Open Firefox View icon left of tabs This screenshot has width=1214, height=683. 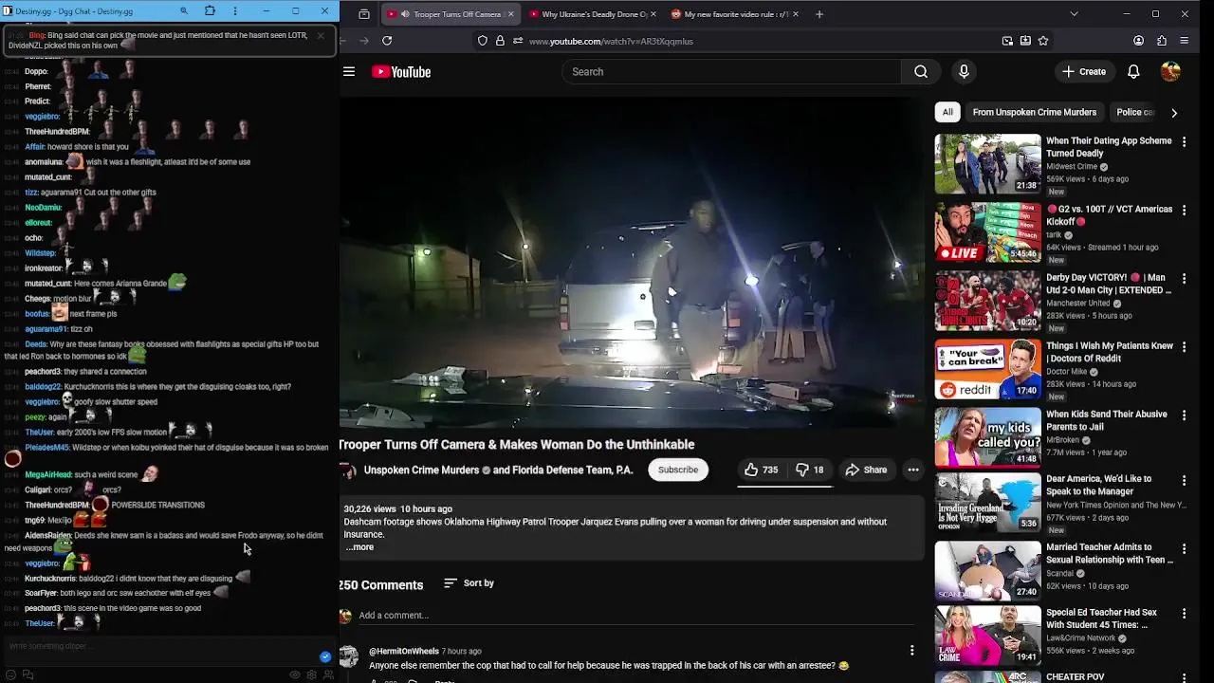click(364, 14)
